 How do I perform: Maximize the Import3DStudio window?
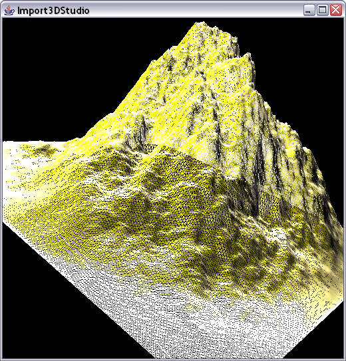coord(323,11)
